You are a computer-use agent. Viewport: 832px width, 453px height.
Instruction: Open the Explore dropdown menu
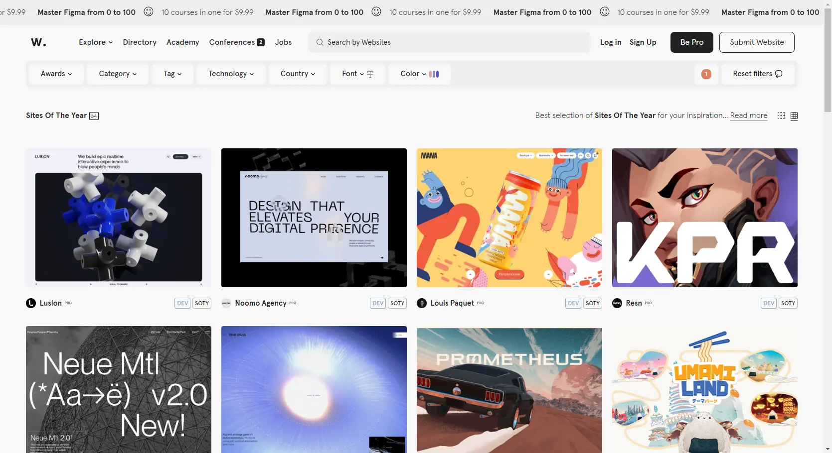click(96, 42)
